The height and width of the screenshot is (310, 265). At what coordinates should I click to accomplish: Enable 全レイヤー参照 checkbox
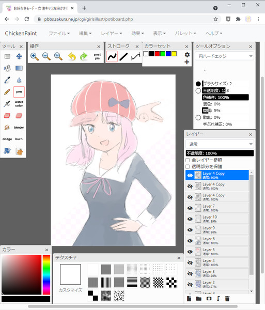coord(188,160)
